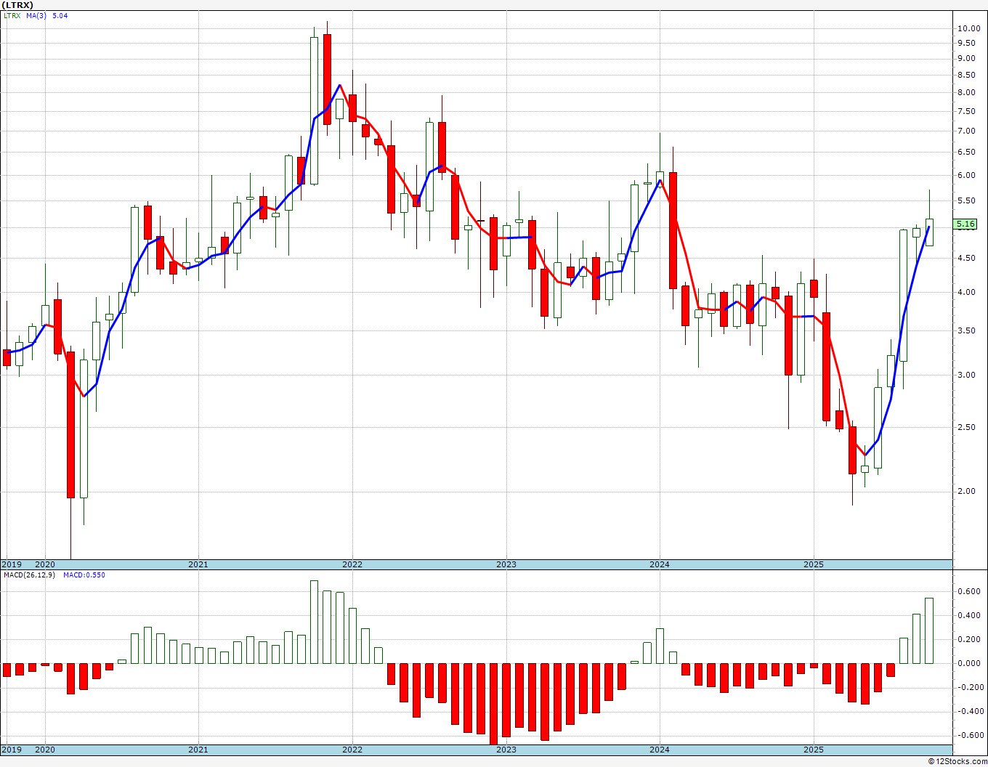Select the 0.000 MACD zero axis label

[x=969, y=663]
